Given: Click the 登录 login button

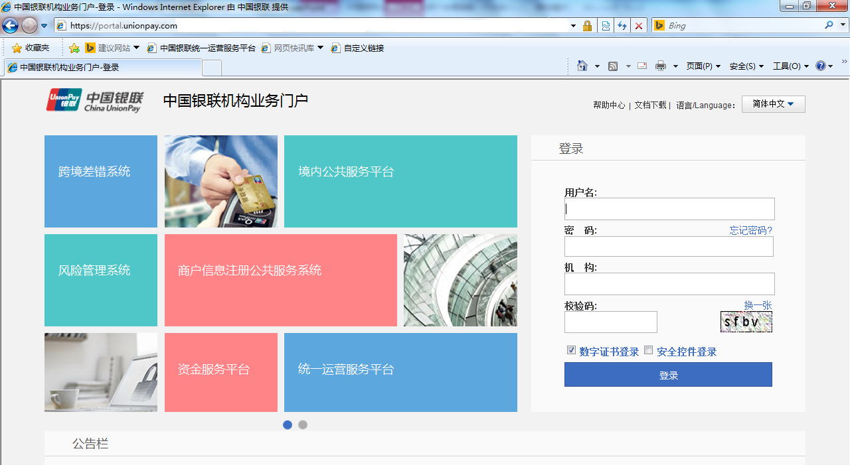Looking at the screenshot, I should tap(668, 374).
